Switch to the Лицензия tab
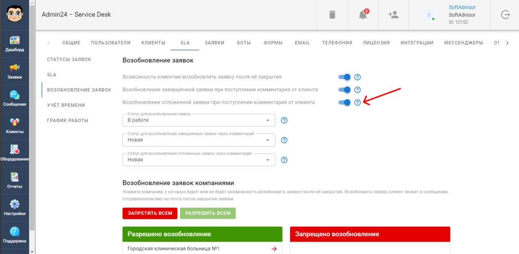The image size is (519, 254). click(x=376, y=43)
